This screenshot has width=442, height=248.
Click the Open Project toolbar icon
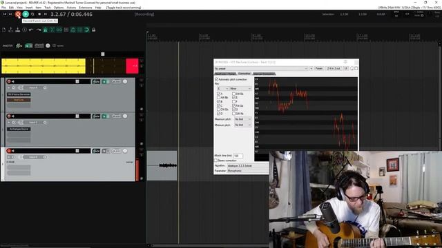11,30
